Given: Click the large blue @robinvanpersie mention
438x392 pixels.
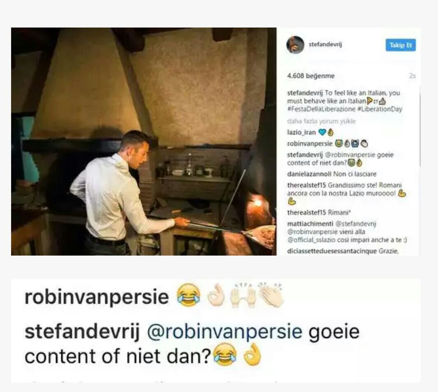Looking at the screenshot, I should (x=225, y=332).
